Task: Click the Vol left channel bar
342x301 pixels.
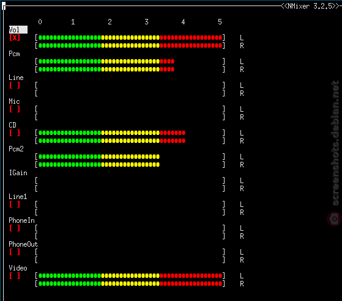Action: 130,38
